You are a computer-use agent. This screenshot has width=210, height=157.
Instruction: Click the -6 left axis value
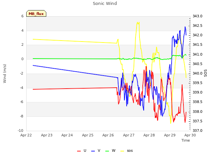pyautogui.click(x=22, y=102)
